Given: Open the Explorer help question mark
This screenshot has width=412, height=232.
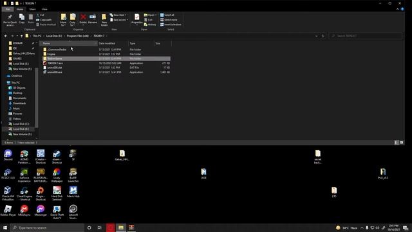Looking at the screenshot, I should tap(402, 9).
